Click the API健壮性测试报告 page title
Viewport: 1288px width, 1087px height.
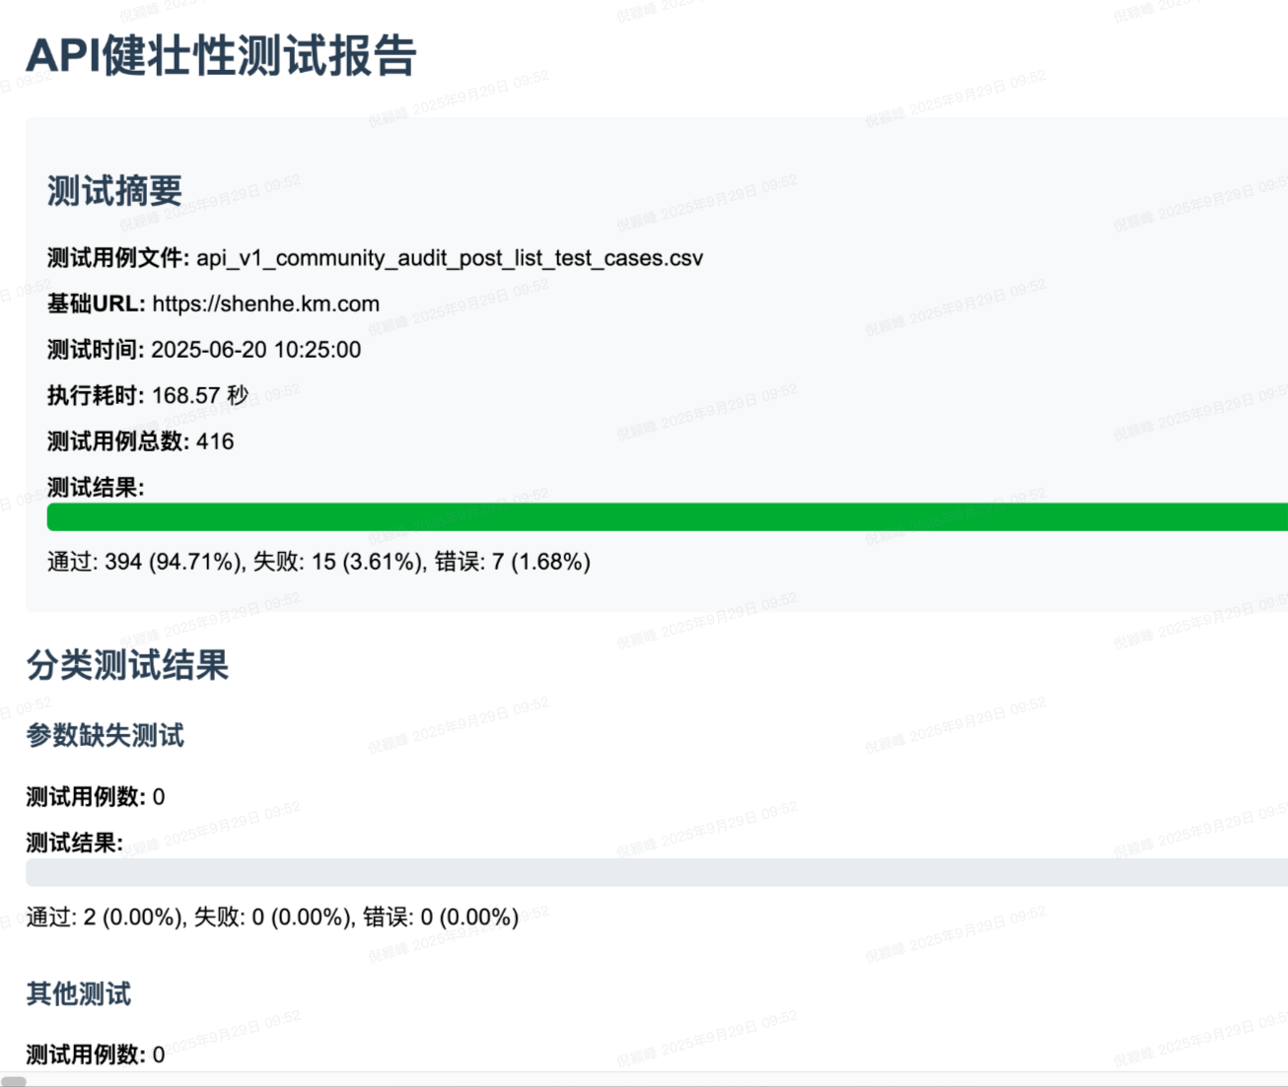pos(221,55)
